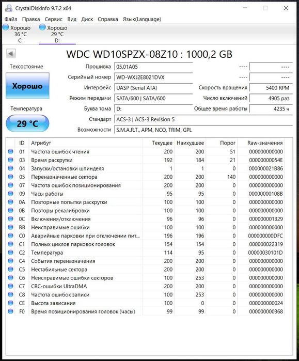Click the drive letter field D:
The width and height of the screenshot is (299, 361).
[153, 108]
